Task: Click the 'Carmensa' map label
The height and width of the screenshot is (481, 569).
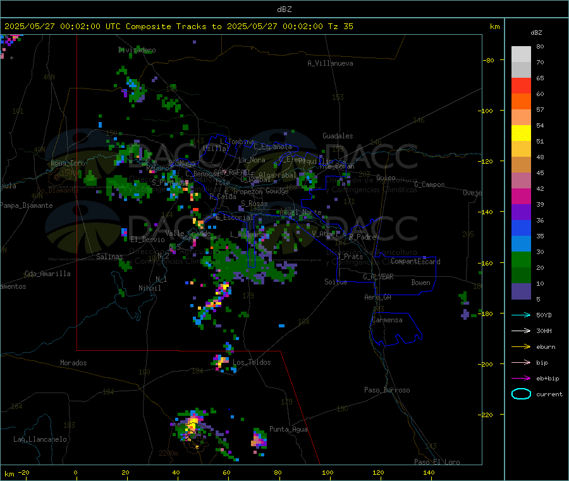Action: [387, 320]
